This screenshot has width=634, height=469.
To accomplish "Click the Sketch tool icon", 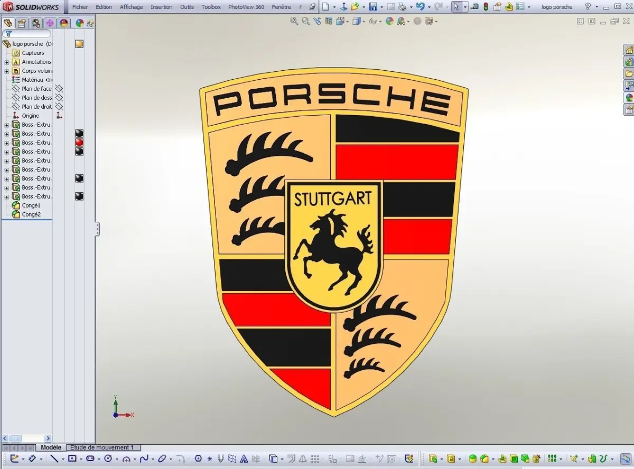I will [x=14, y=458].
